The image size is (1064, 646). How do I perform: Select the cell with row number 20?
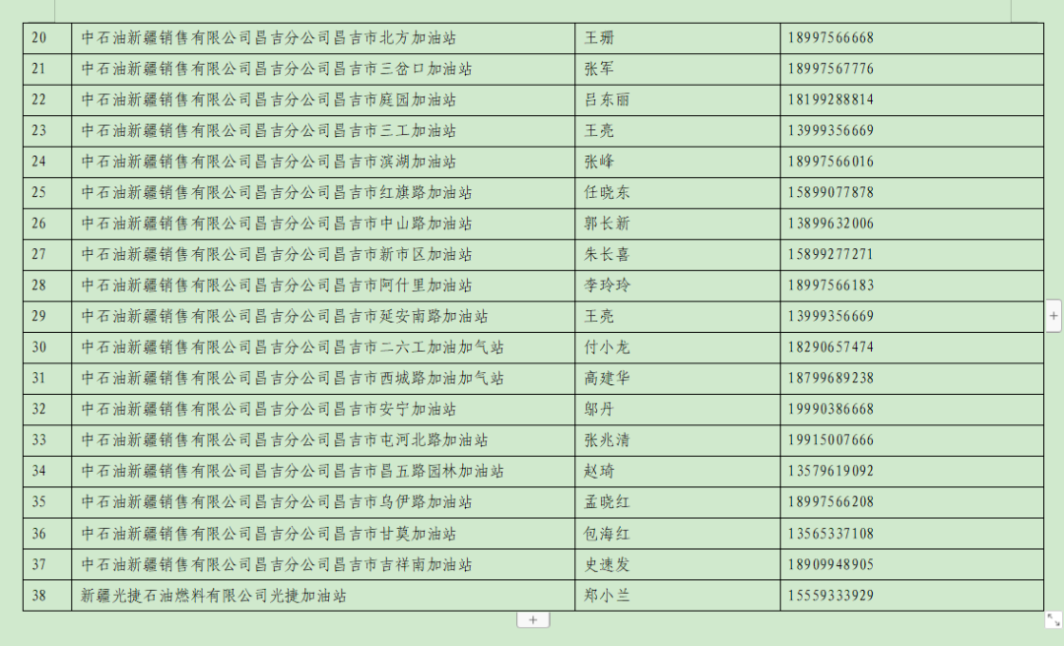[x=39, y=38]
